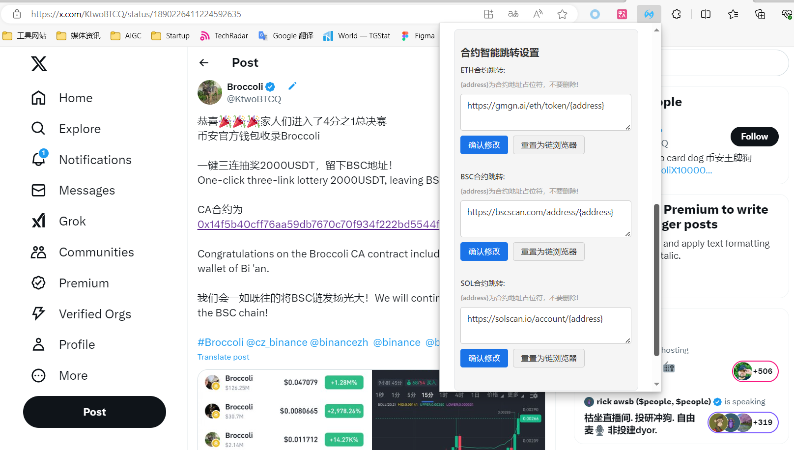Click the browser site lock icon
Image resolution: width=794 pixels, height=450 pixels.
click(17, 14)
